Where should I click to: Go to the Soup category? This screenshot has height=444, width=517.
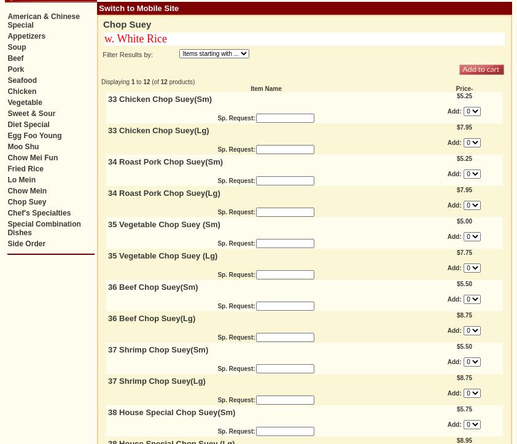[x=17, y=47]
